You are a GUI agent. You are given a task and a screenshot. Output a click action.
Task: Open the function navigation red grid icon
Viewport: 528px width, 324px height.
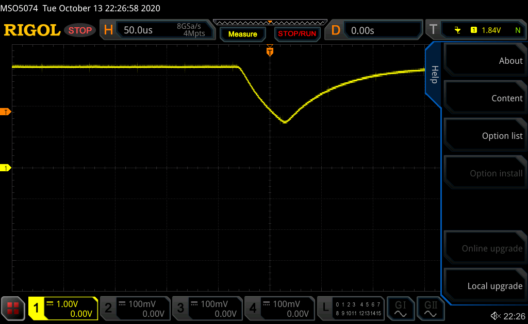(x=13, y=308)
